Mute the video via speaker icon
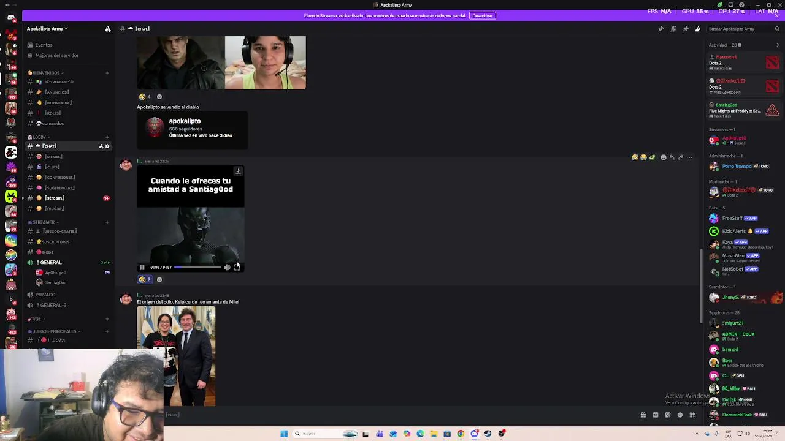 point(227,267)
